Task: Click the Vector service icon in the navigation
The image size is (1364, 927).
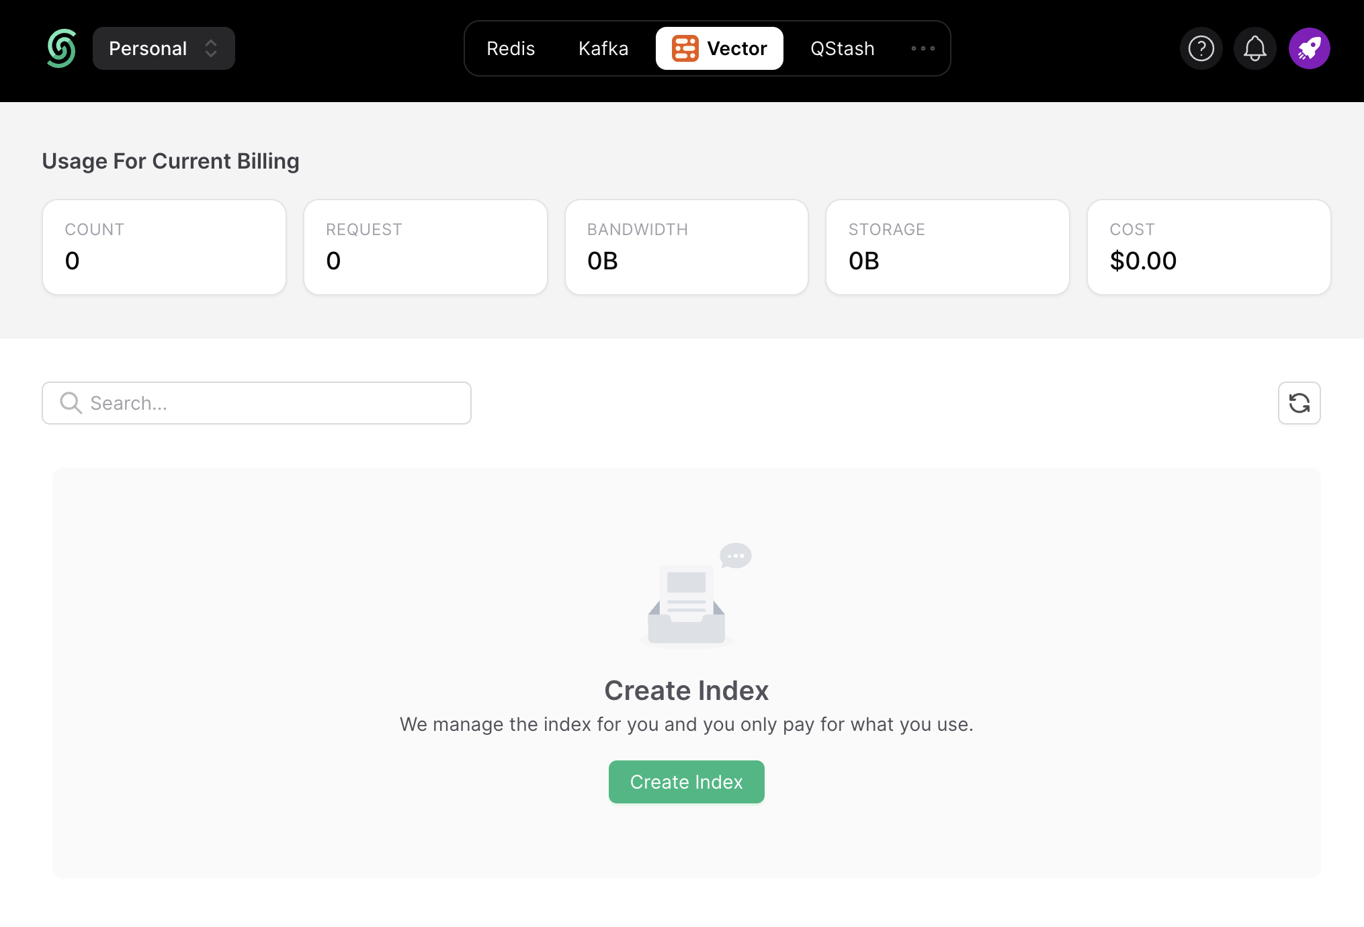Action: click(x=685, y=48)
